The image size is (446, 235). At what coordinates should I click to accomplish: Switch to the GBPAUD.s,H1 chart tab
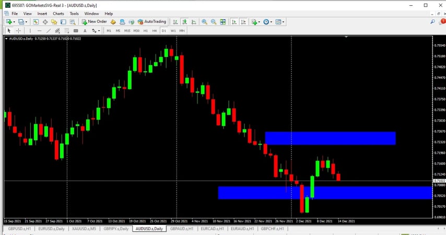tap(181, 228)
